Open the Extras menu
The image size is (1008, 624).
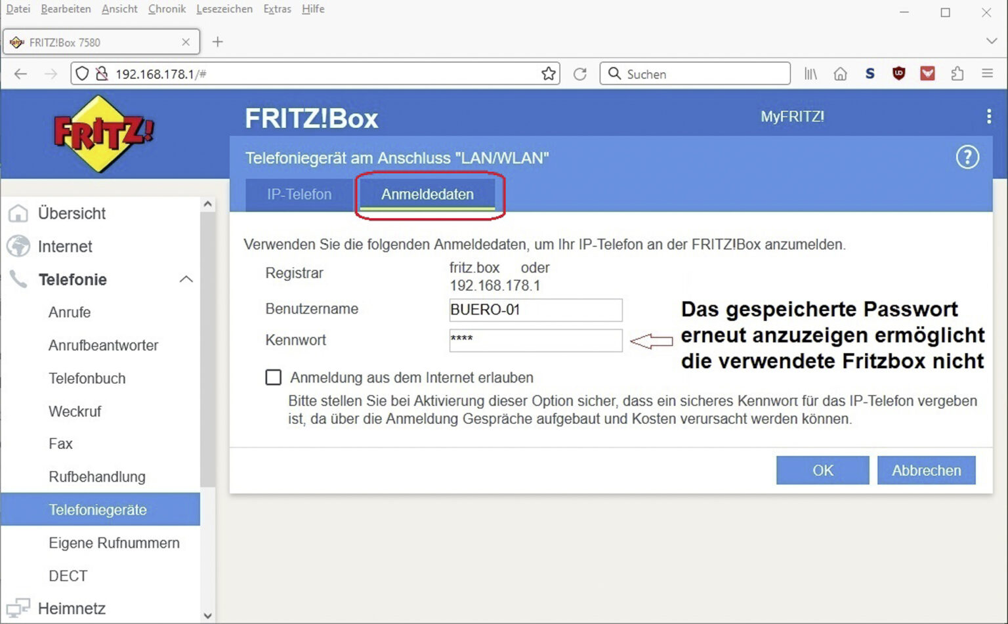pos(277,9)
